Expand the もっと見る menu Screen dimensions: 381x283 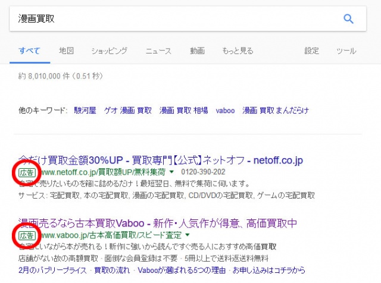point(238,51)
